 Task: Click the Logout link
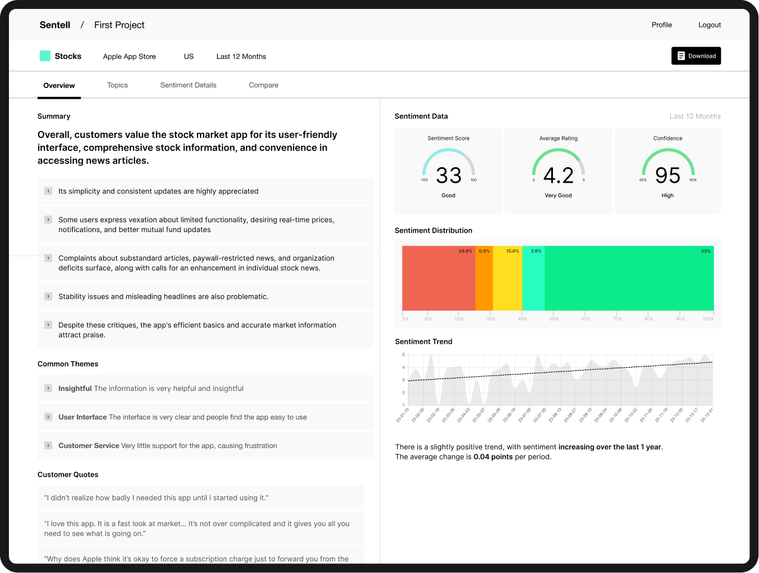click(x=709, y=25)
